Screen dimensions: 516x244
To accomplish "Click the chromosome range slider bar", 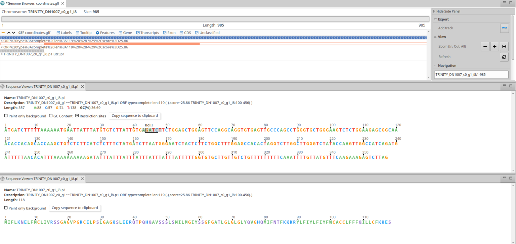I will [x=215, y=19].
